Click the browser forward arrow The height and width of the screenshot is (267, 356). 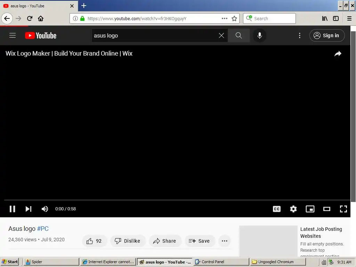[18, 18]
